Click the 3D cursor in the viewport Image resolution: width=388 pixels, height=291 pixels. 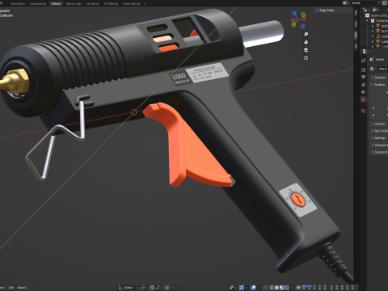point(134,112)
